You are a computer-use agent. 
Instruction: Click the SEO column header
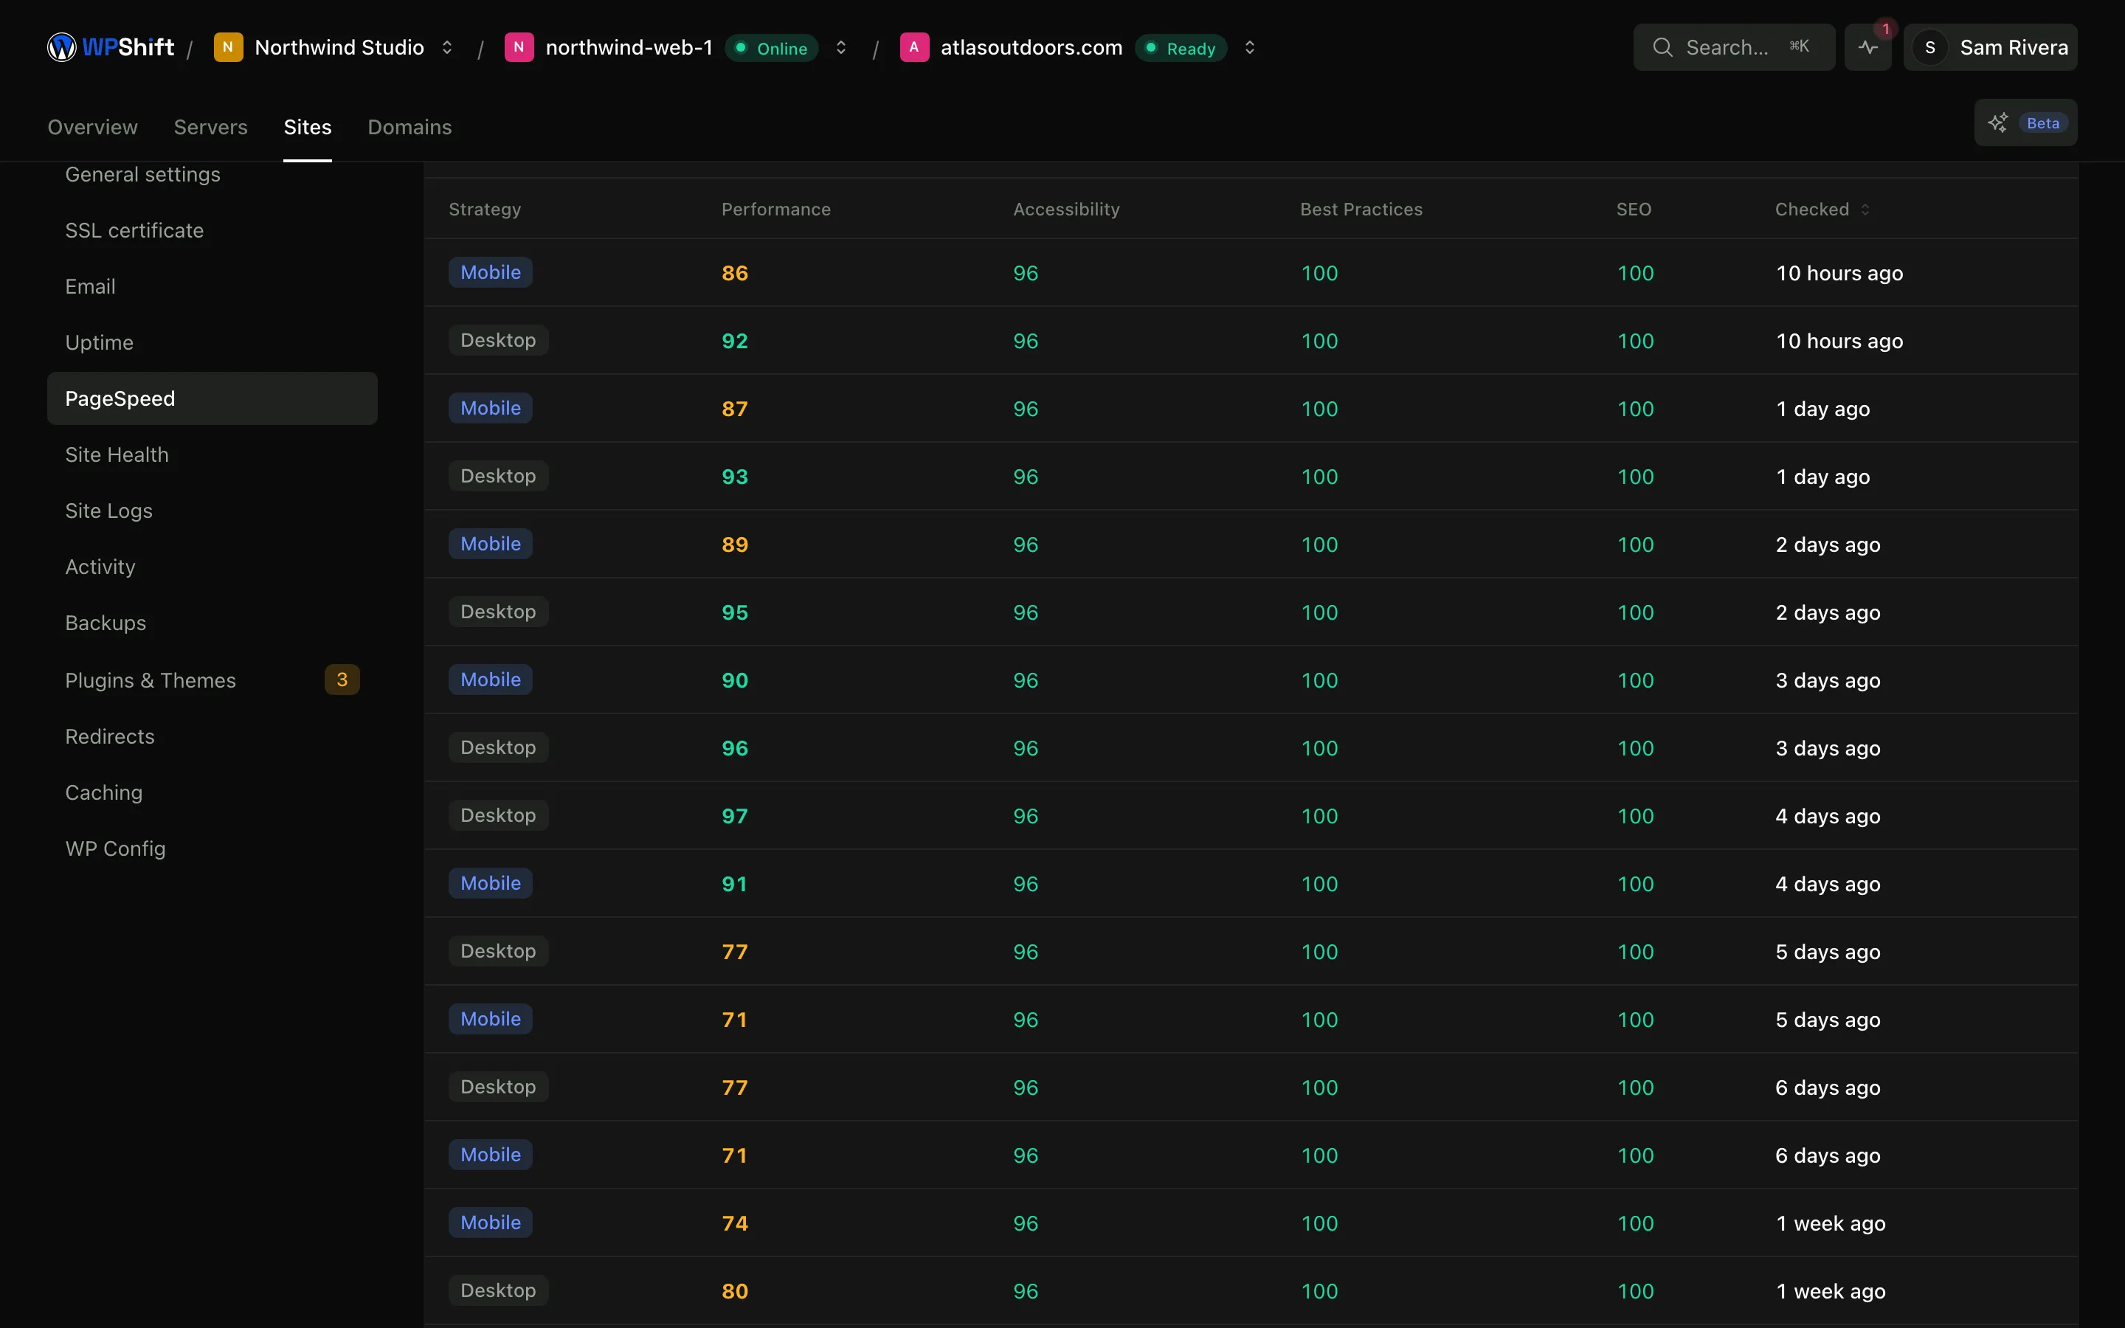pyautogui.click(x=1634, y=210)
